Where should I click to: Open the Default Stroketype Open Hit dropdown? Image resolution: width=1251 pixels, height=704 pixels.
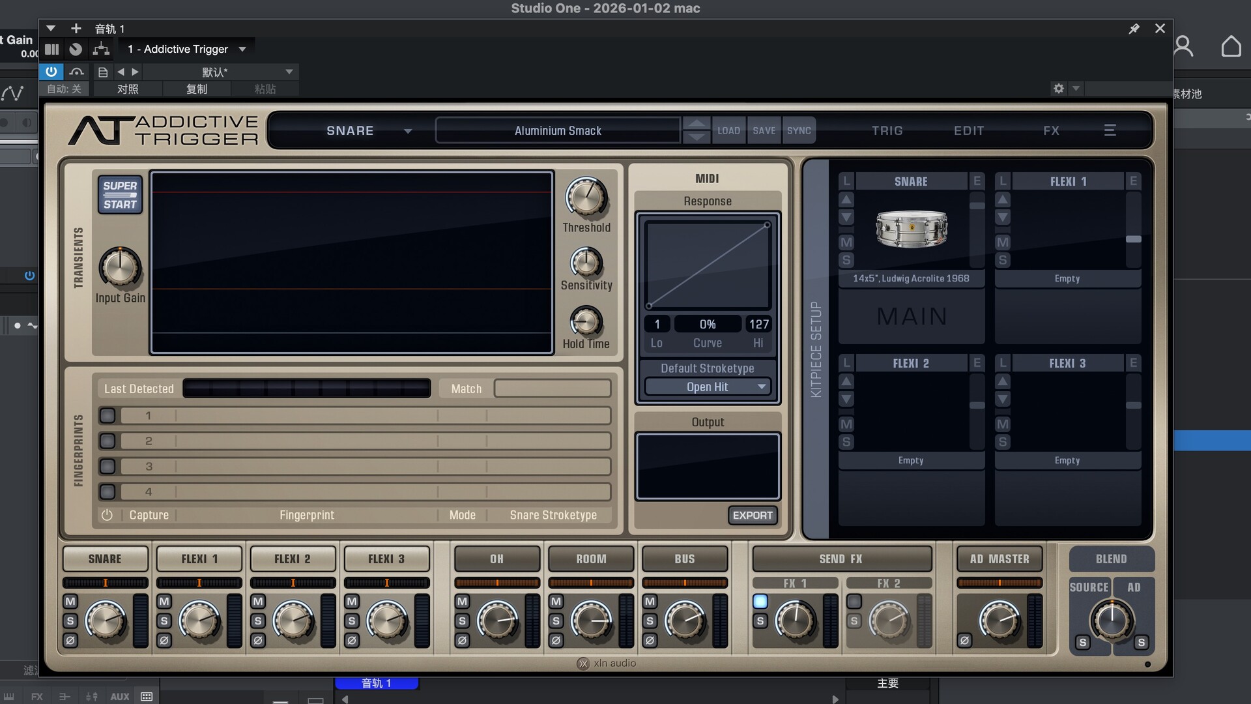click(708, 387)
